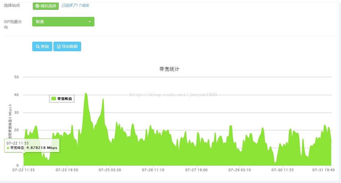
Task: Click the caret arrow on the ISP dropdown
Action: (x=89, y=22)
